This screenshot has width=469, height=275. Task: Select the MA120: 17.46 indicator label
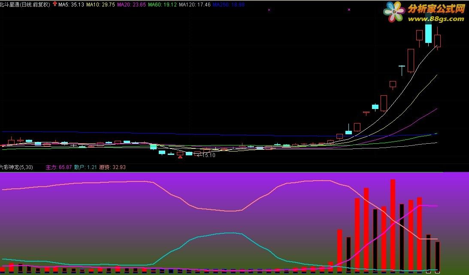195,4
